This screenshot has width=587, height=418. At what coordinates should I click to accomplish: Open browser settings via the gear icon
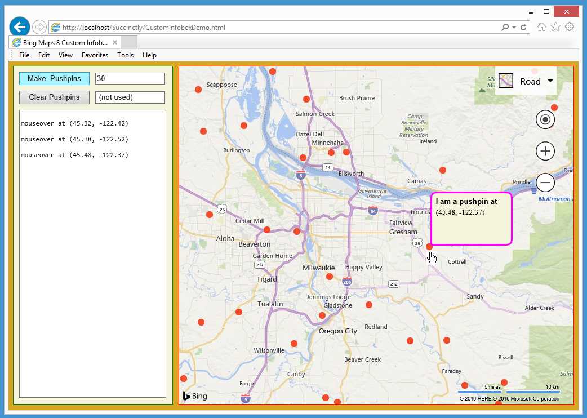click(x=569, y=26)
